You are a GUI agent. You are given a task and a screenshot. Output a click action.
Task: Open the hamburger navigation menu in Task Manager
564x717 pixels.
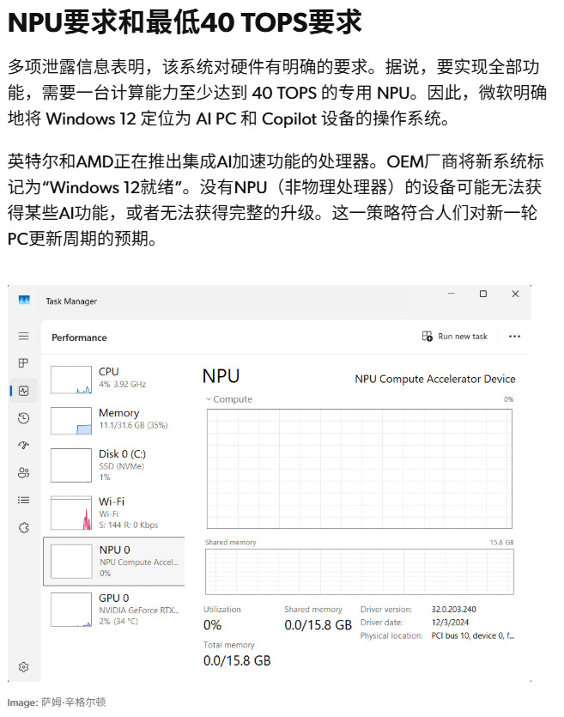pyautogui.click(x=24, y=336)
